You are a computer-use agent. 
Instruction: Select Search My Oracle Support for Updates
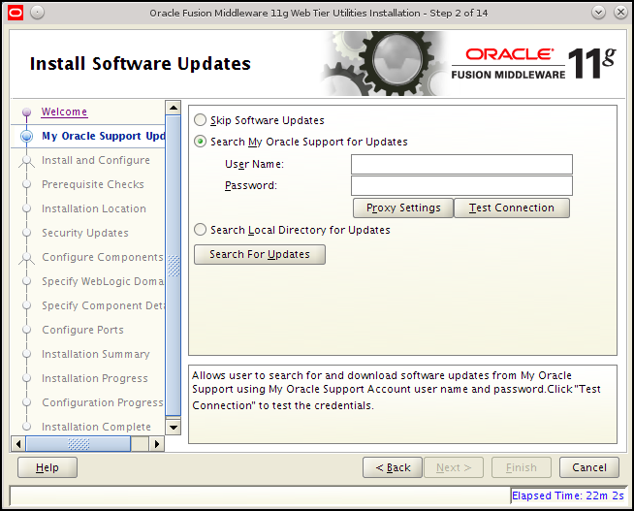point(200,142)
